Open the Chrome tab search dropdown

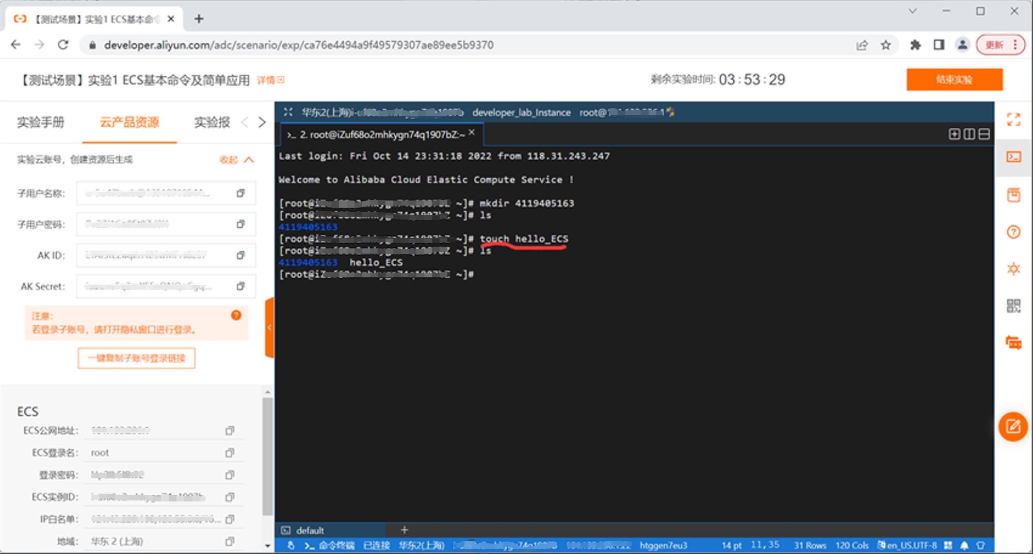[x=912, y=11]
